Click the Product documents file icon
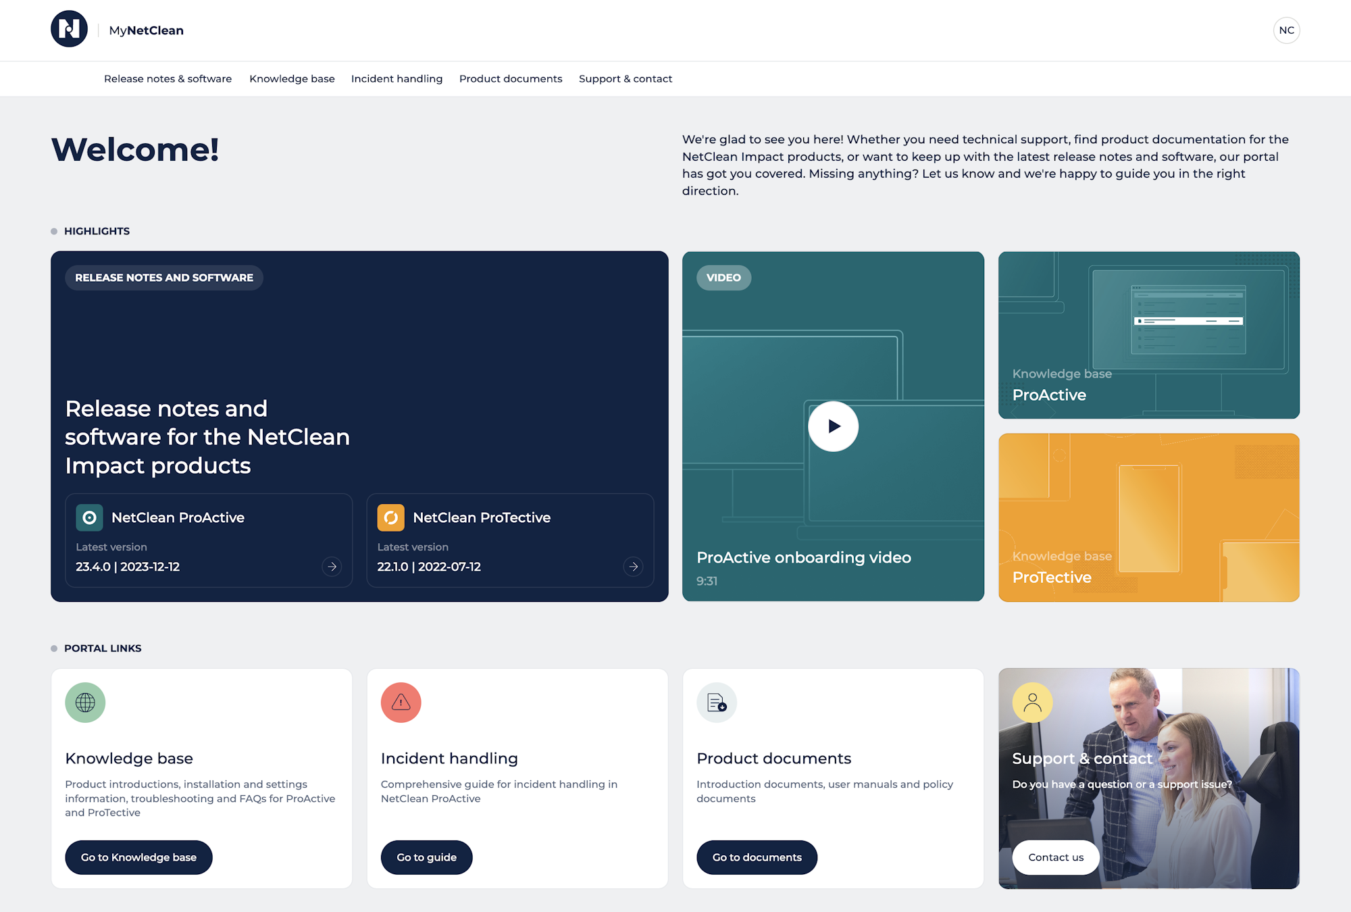The width and height of the screenshot is (1351, 912). coord(717,703)
